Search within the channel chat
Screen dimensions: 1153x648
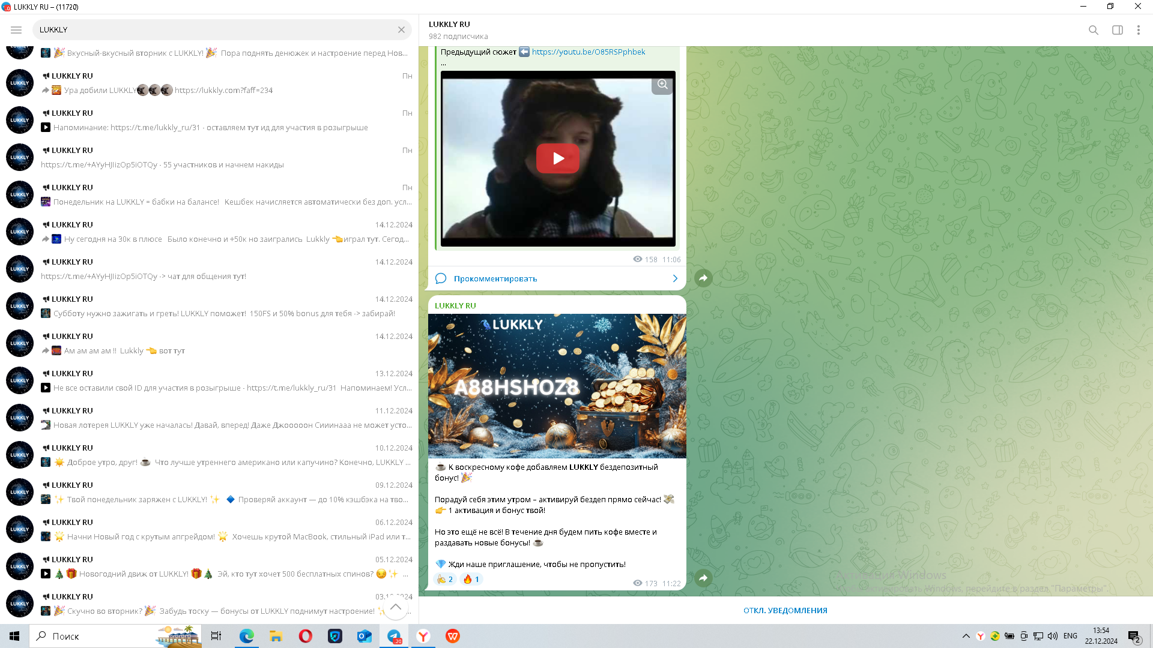click(1093, 30)
